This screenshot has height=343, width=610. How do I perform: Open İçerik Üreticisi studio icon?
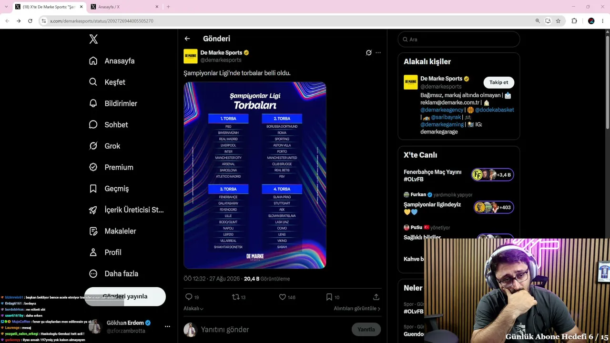[93, 210]
